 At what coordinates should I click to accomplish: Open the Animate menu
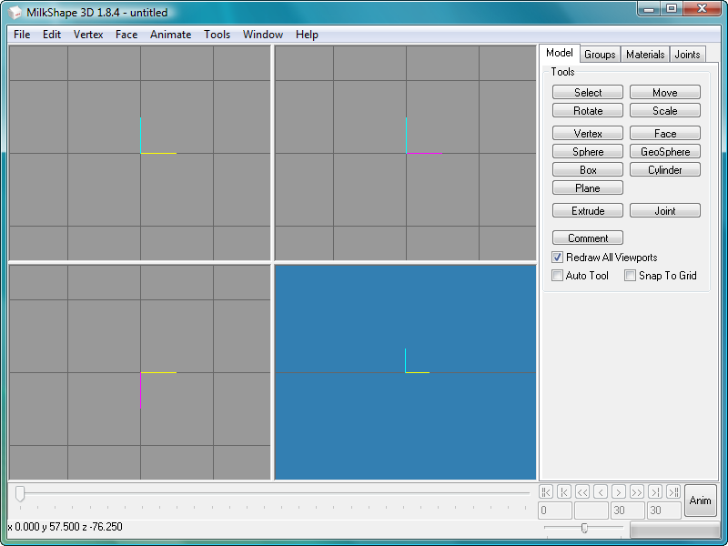click(x=170, y=35)
